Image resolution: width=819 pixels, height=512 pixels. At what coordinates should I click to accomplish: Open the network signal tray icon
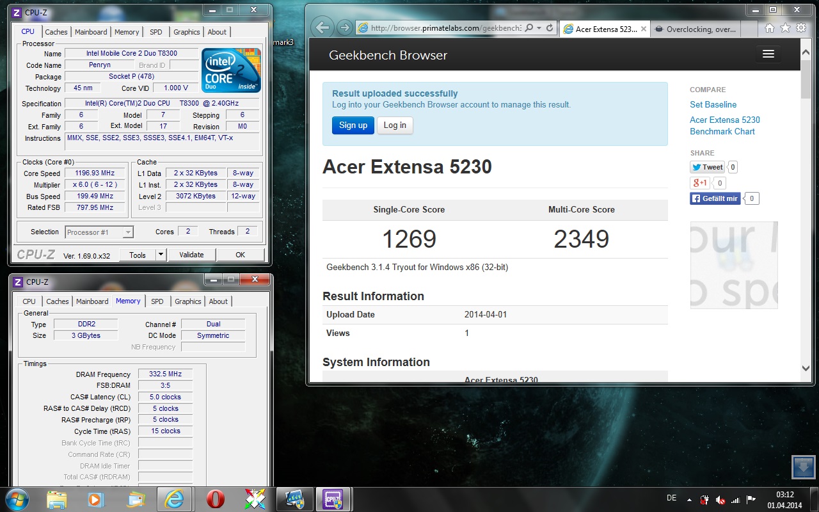coord(736,500)
